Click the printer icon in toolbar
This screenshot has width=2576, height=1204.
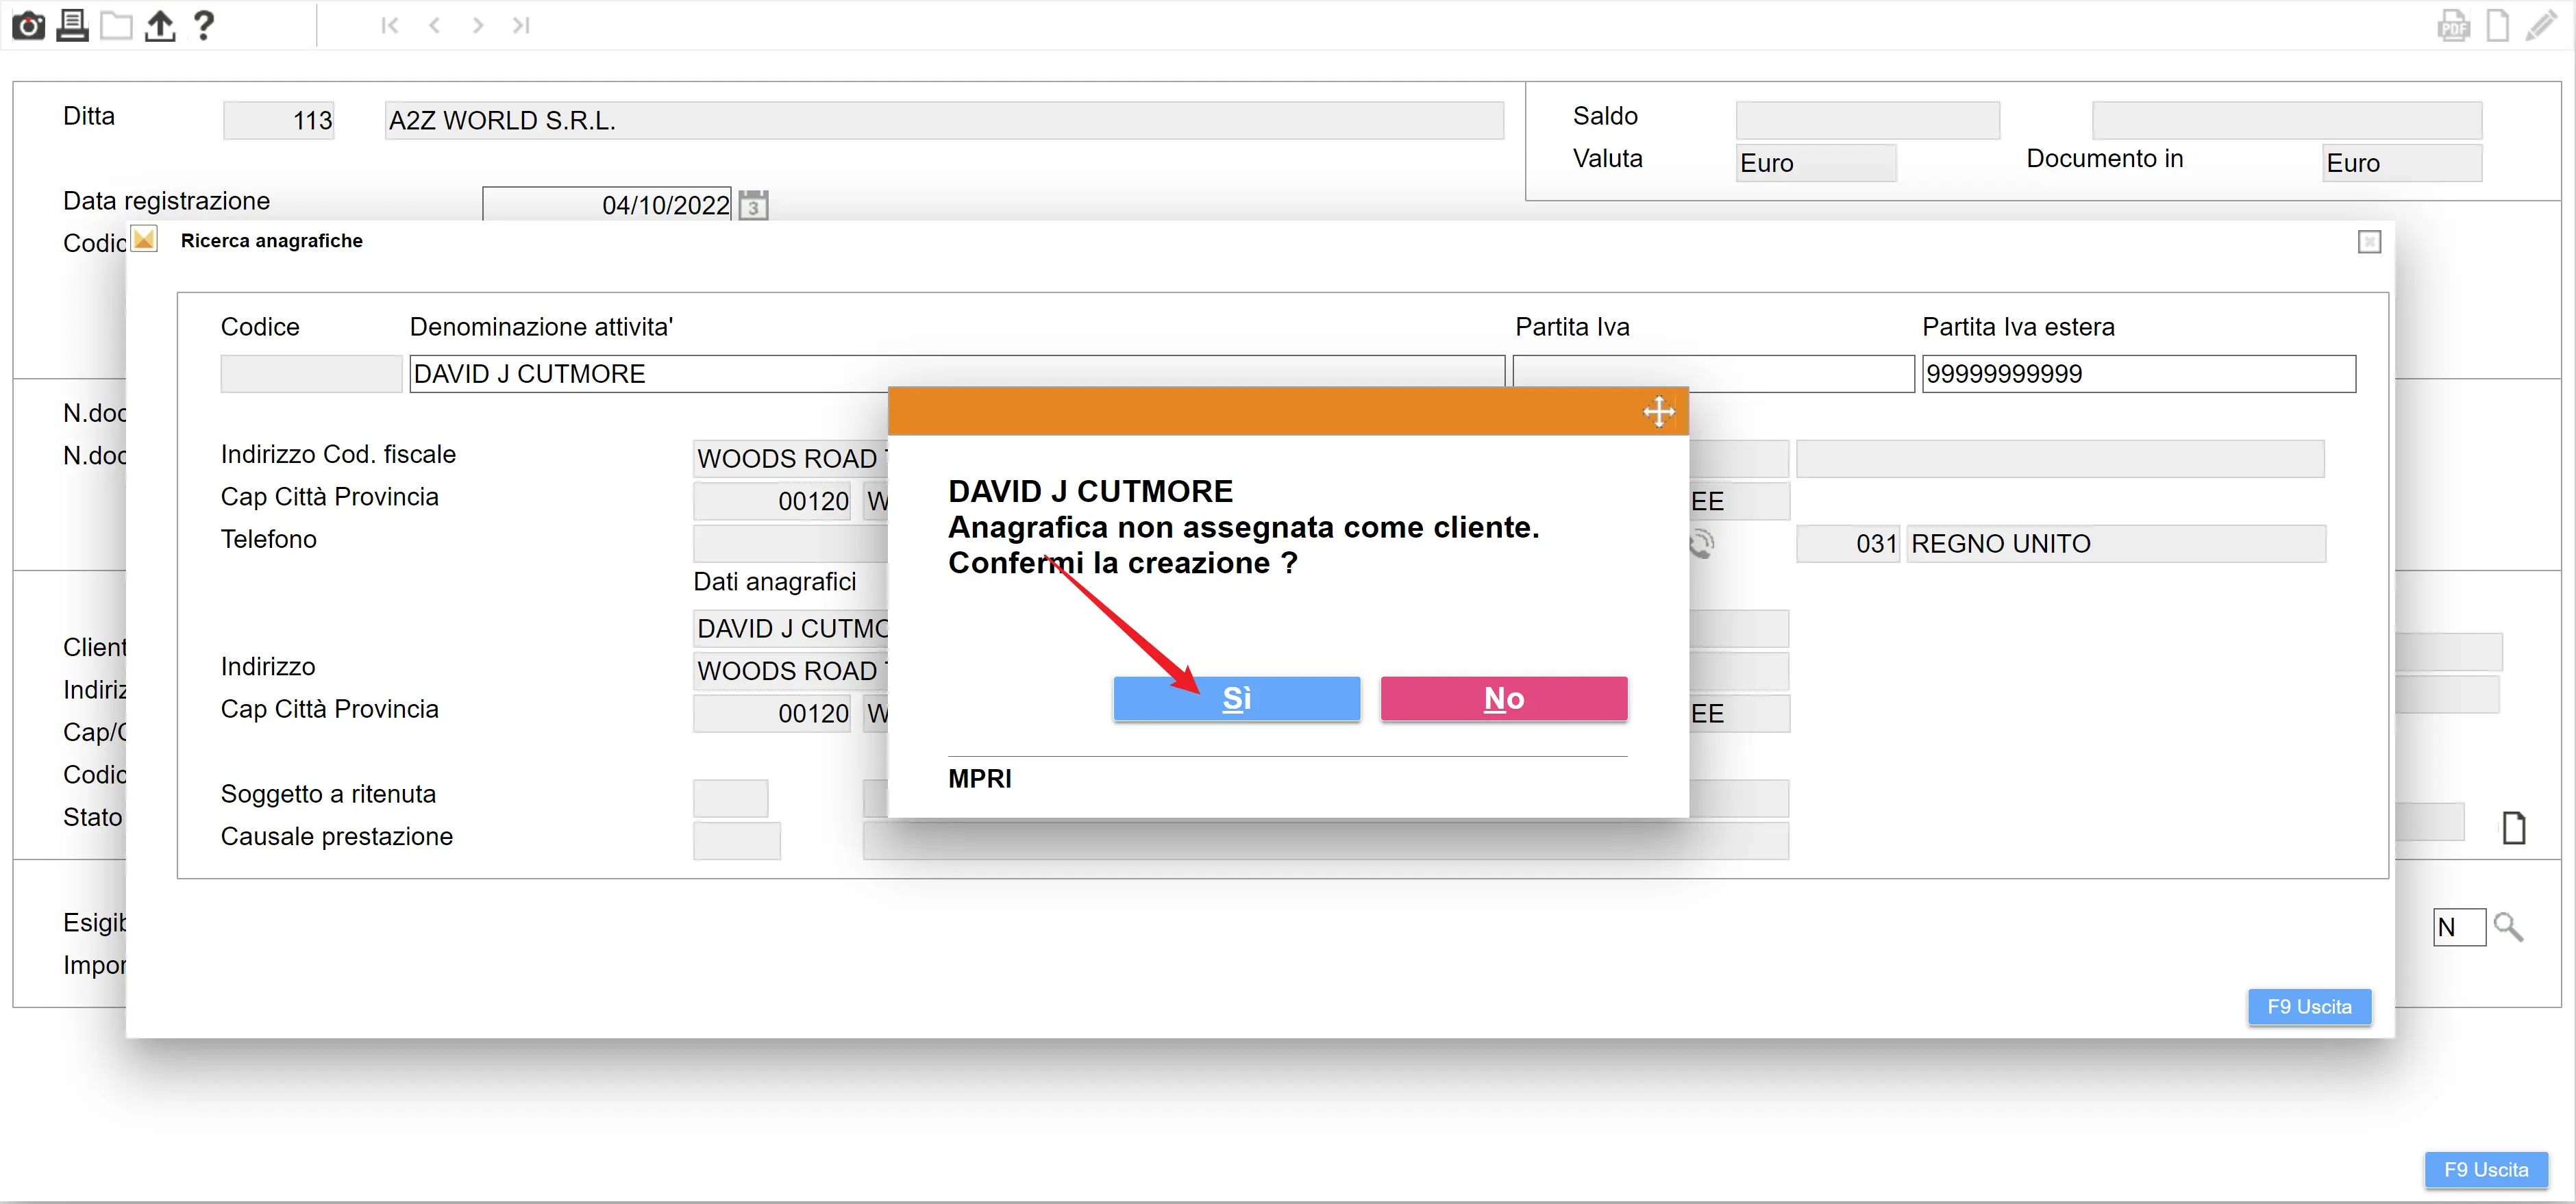(x=72, y=25)
